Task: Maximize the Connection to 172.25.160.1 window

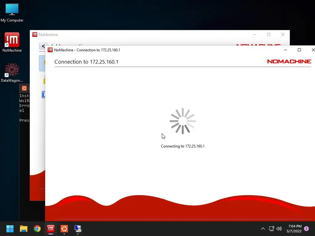Action: (x=299, y=50)
